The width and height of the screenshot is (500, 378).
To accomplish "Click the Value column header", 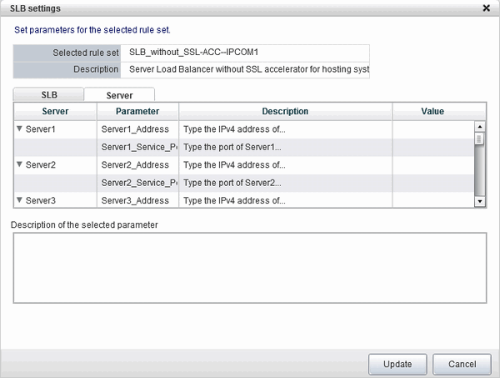I will pos(432,111).
